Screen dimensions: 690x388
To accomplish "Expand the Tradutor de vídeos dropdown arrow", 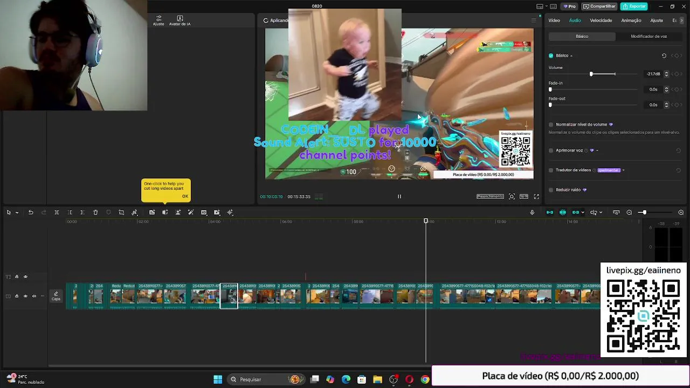I will [624, 170].
